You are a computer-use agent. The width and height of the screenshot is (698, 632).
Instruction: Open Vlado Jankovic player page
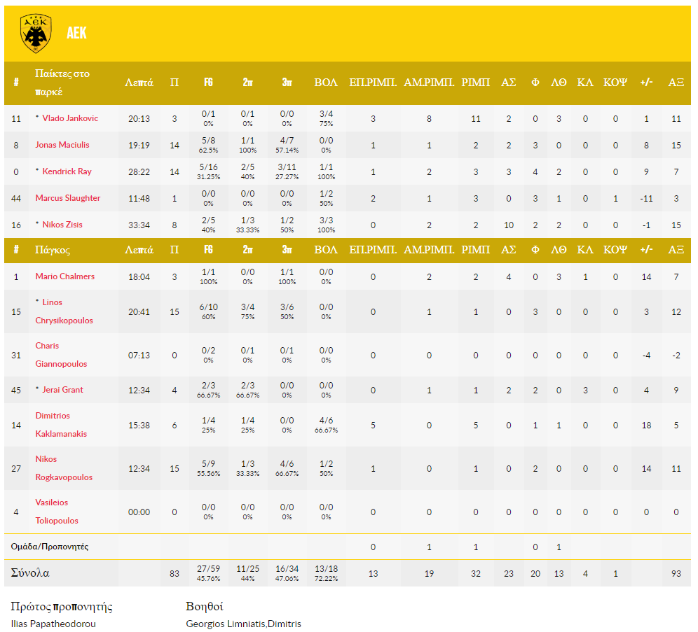pos(70,118)
